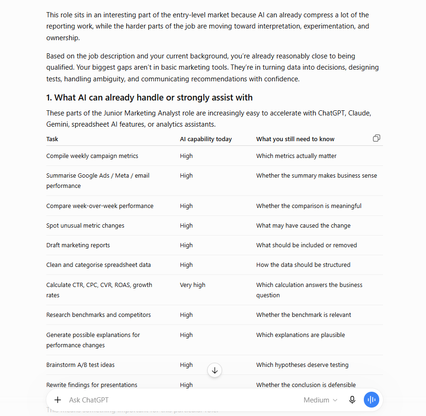The width and height of the screenshot is (426, 416).
Task: Open attachments with the plus icon
Action: coord(58,400)
